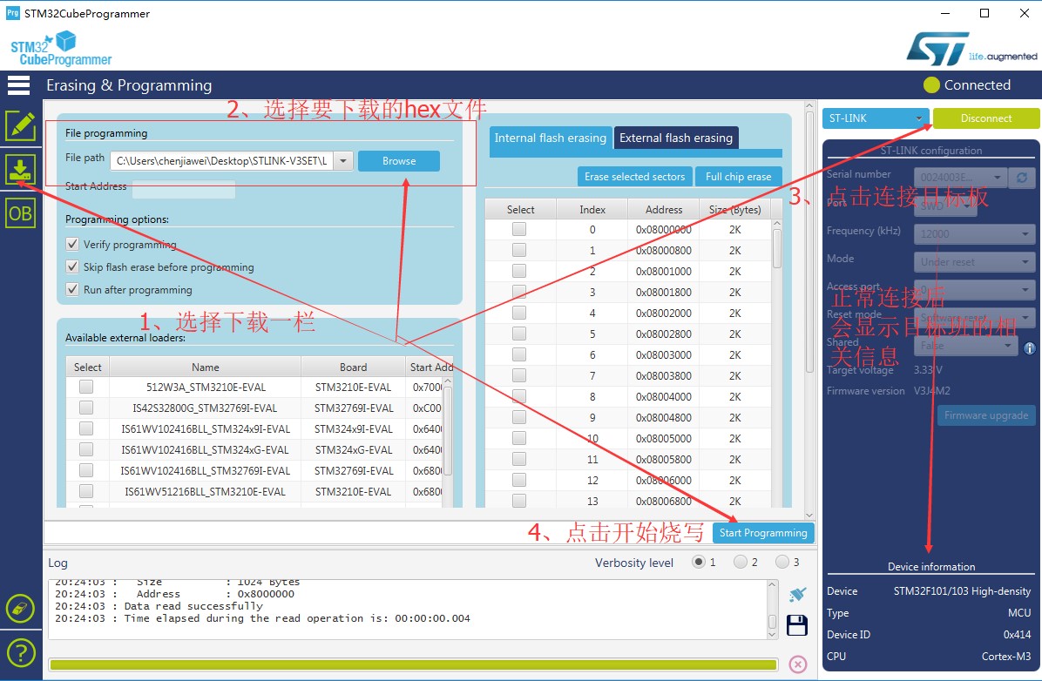Cancel the operation with the circled X icon
This screenshot has height=681, width=1042.
pyautogui.click(x=798, y=664)
